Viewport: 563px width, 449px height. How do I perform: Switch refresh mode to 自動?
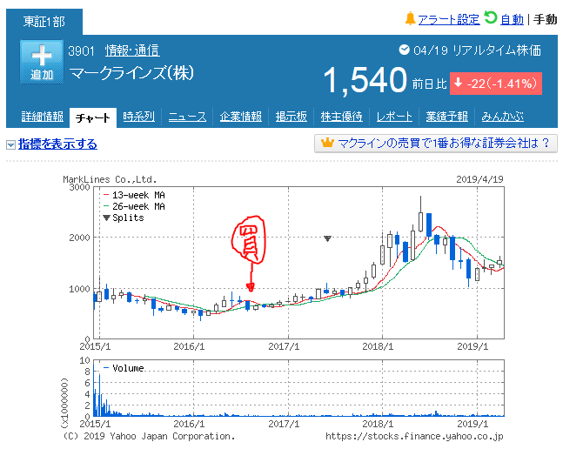(512, 19)
